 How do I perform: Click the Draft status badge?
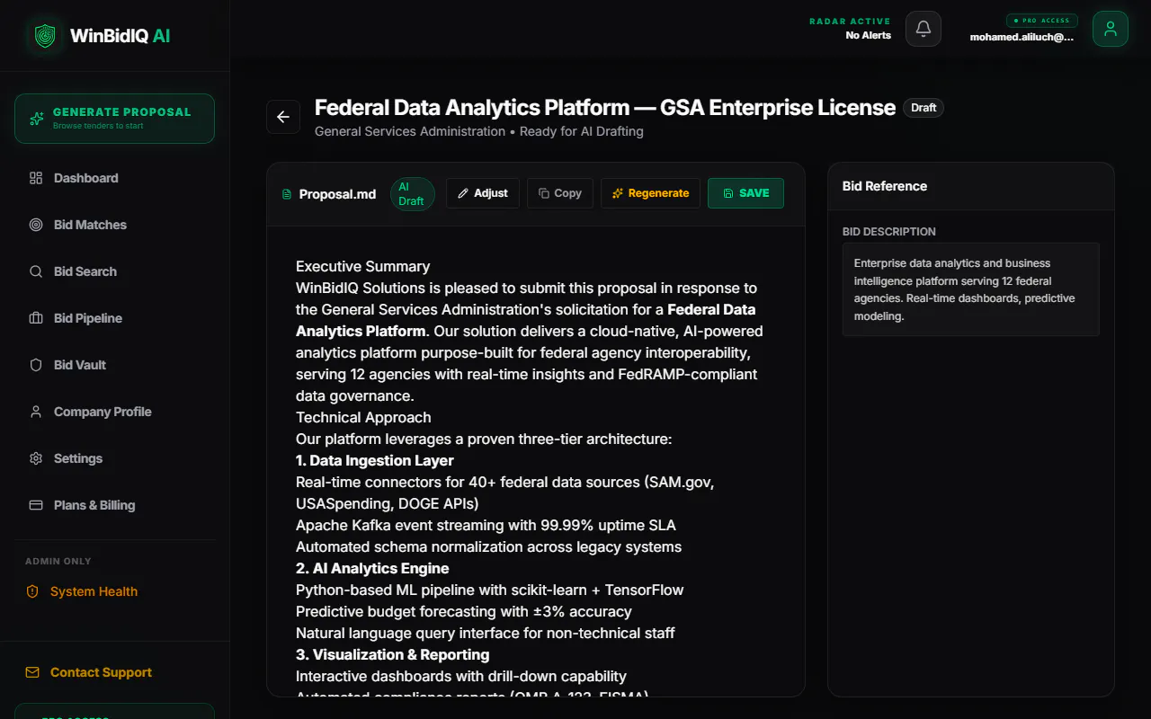coord(923,108)
